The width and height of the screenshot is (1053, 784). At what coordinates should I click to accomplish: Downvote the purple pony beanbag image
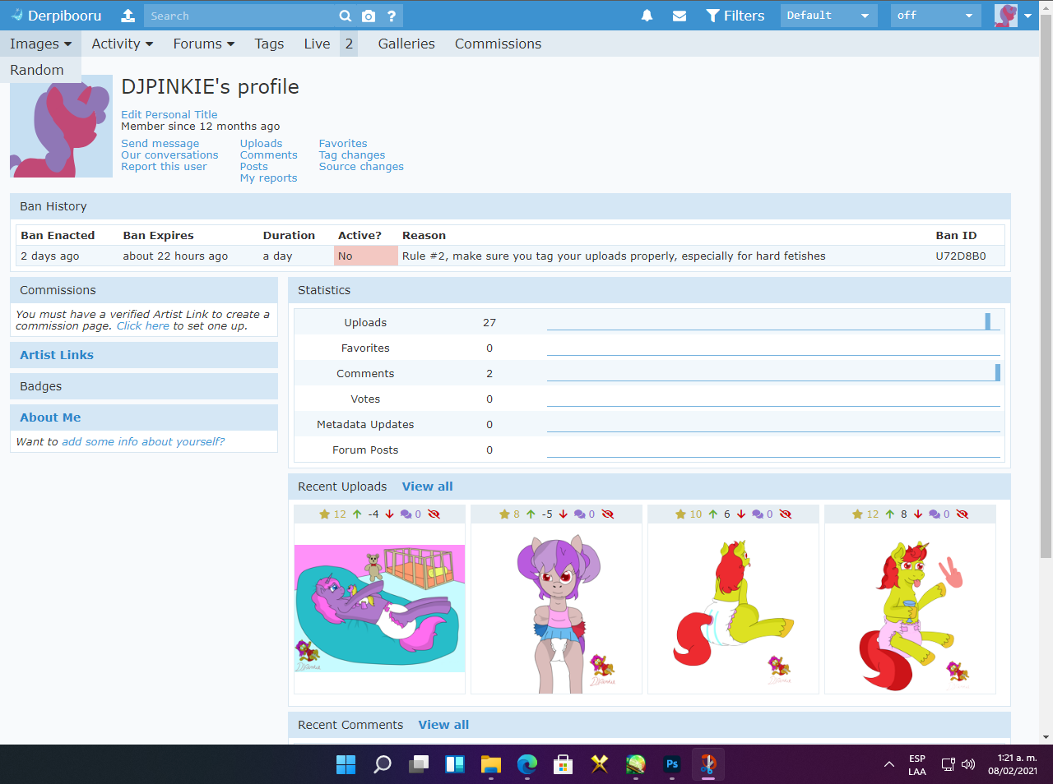(x=389, y=514)
